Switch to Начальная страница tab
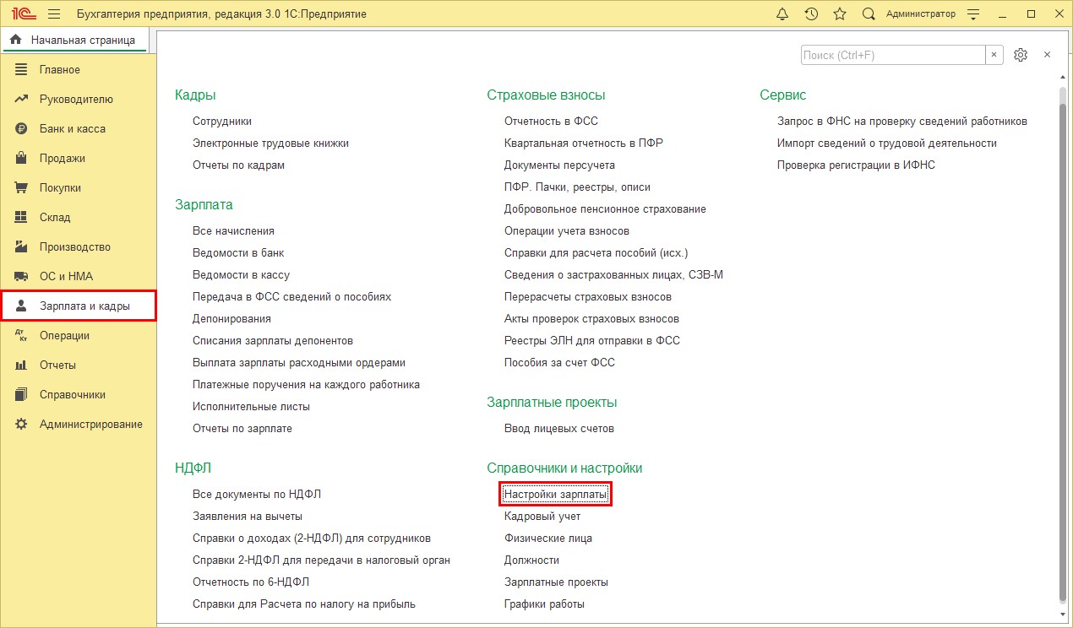The width and height of the screenshot is (1073, 628). pyautogui.click(x=76, y=40)
